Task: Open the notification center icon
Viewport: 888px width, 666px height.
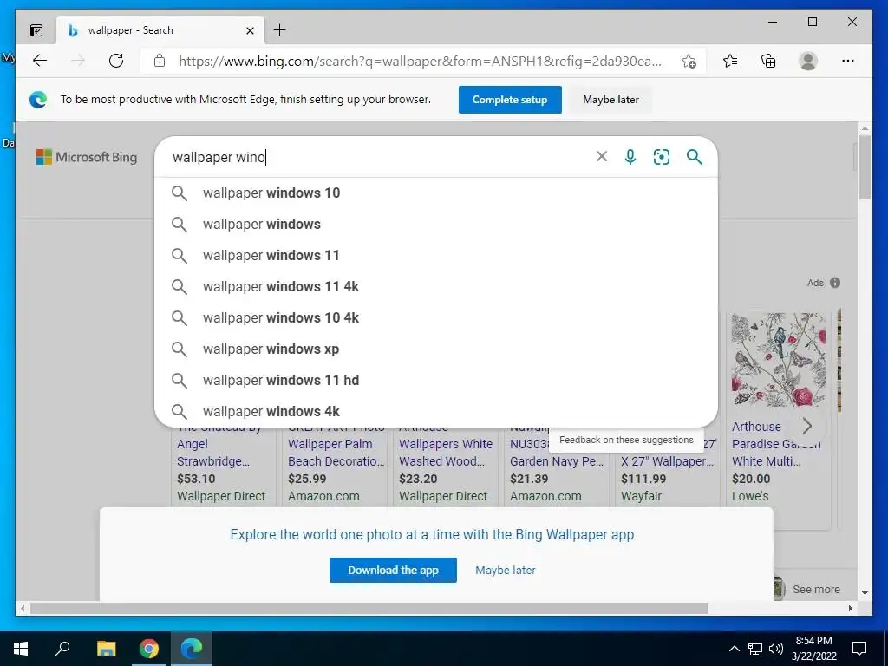Action: click(859, 649)
